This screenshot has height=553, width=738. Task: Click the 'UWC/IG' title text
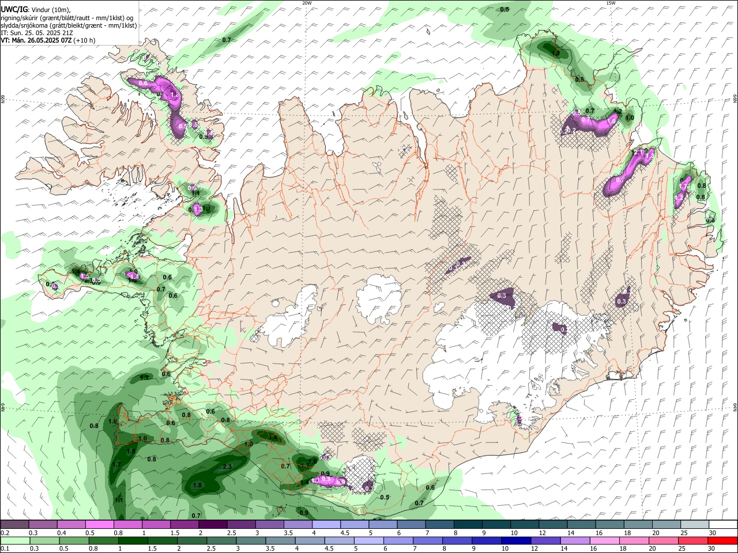13,9
